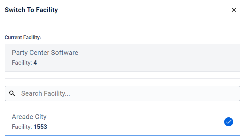This screenshot has height=140, width=244.
Task: Select the Arcade City facility entry
Action: pyautogui.click(x=122, y=122)
